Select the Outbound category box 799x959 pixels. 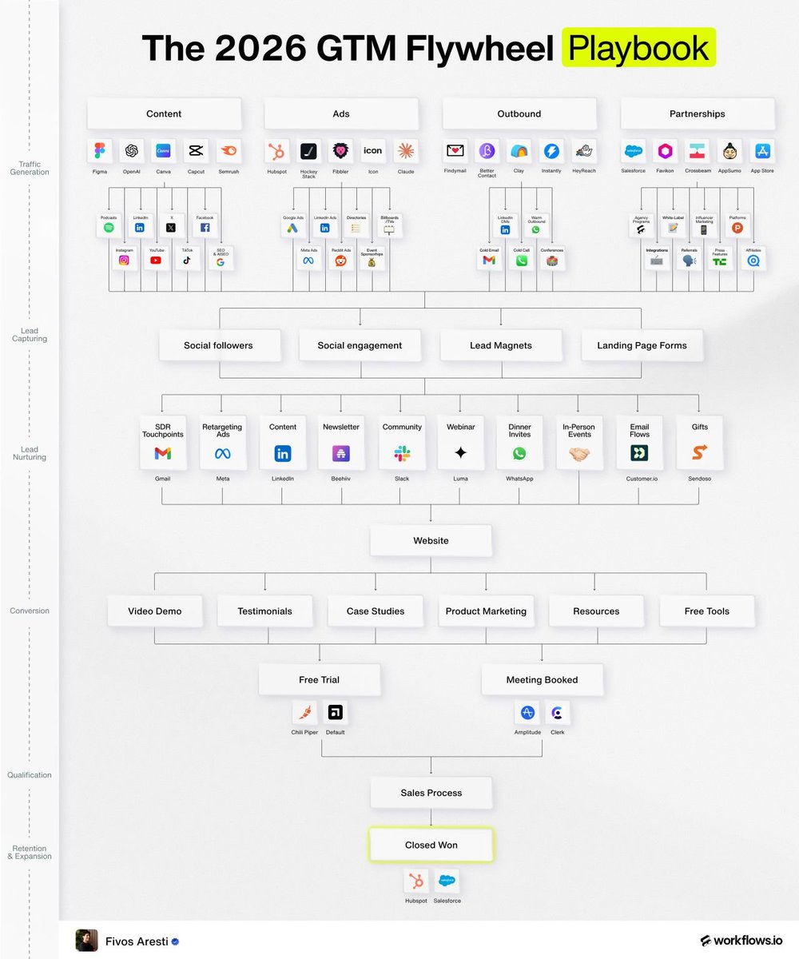(519, 113)
